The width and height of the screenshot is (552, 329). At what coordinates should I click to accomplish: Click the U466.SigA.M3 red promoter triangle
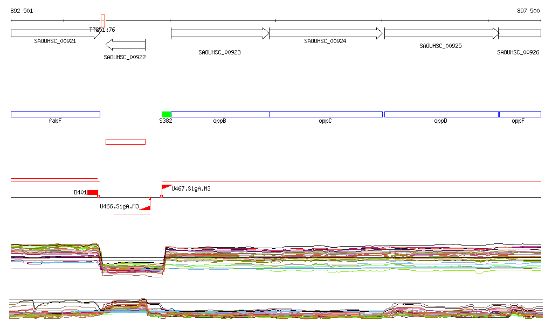click(x=144, y=207)
